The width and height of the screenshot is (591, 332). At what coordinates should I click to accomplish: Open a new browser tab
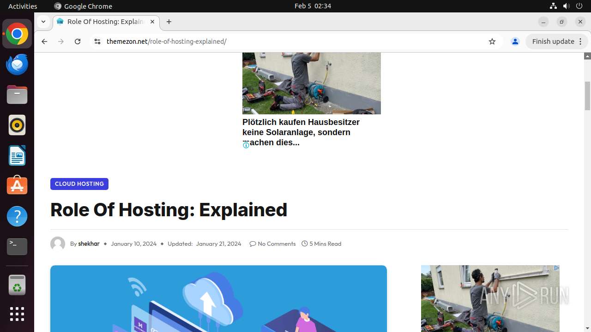[x=169, y=22]
